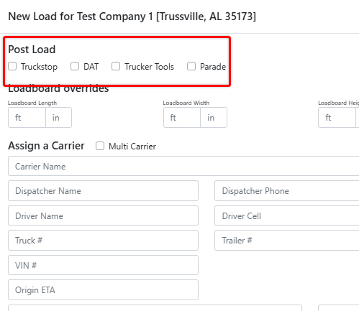Enable the Truckstop post load checkbox
Viewport: 359px width, 311px height.
[12, 66]
